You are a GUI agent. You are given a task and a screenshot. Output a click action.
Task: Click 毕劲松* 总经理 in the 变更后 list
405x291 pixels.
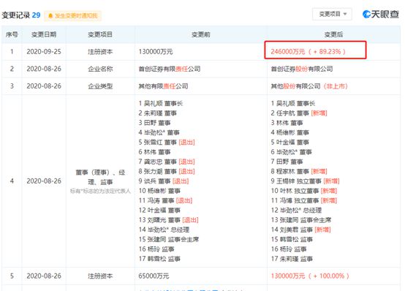tap(296, 211)
